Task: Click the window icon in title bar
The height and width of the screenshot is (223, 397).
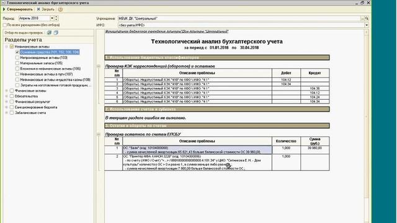Action: point(2,2)
